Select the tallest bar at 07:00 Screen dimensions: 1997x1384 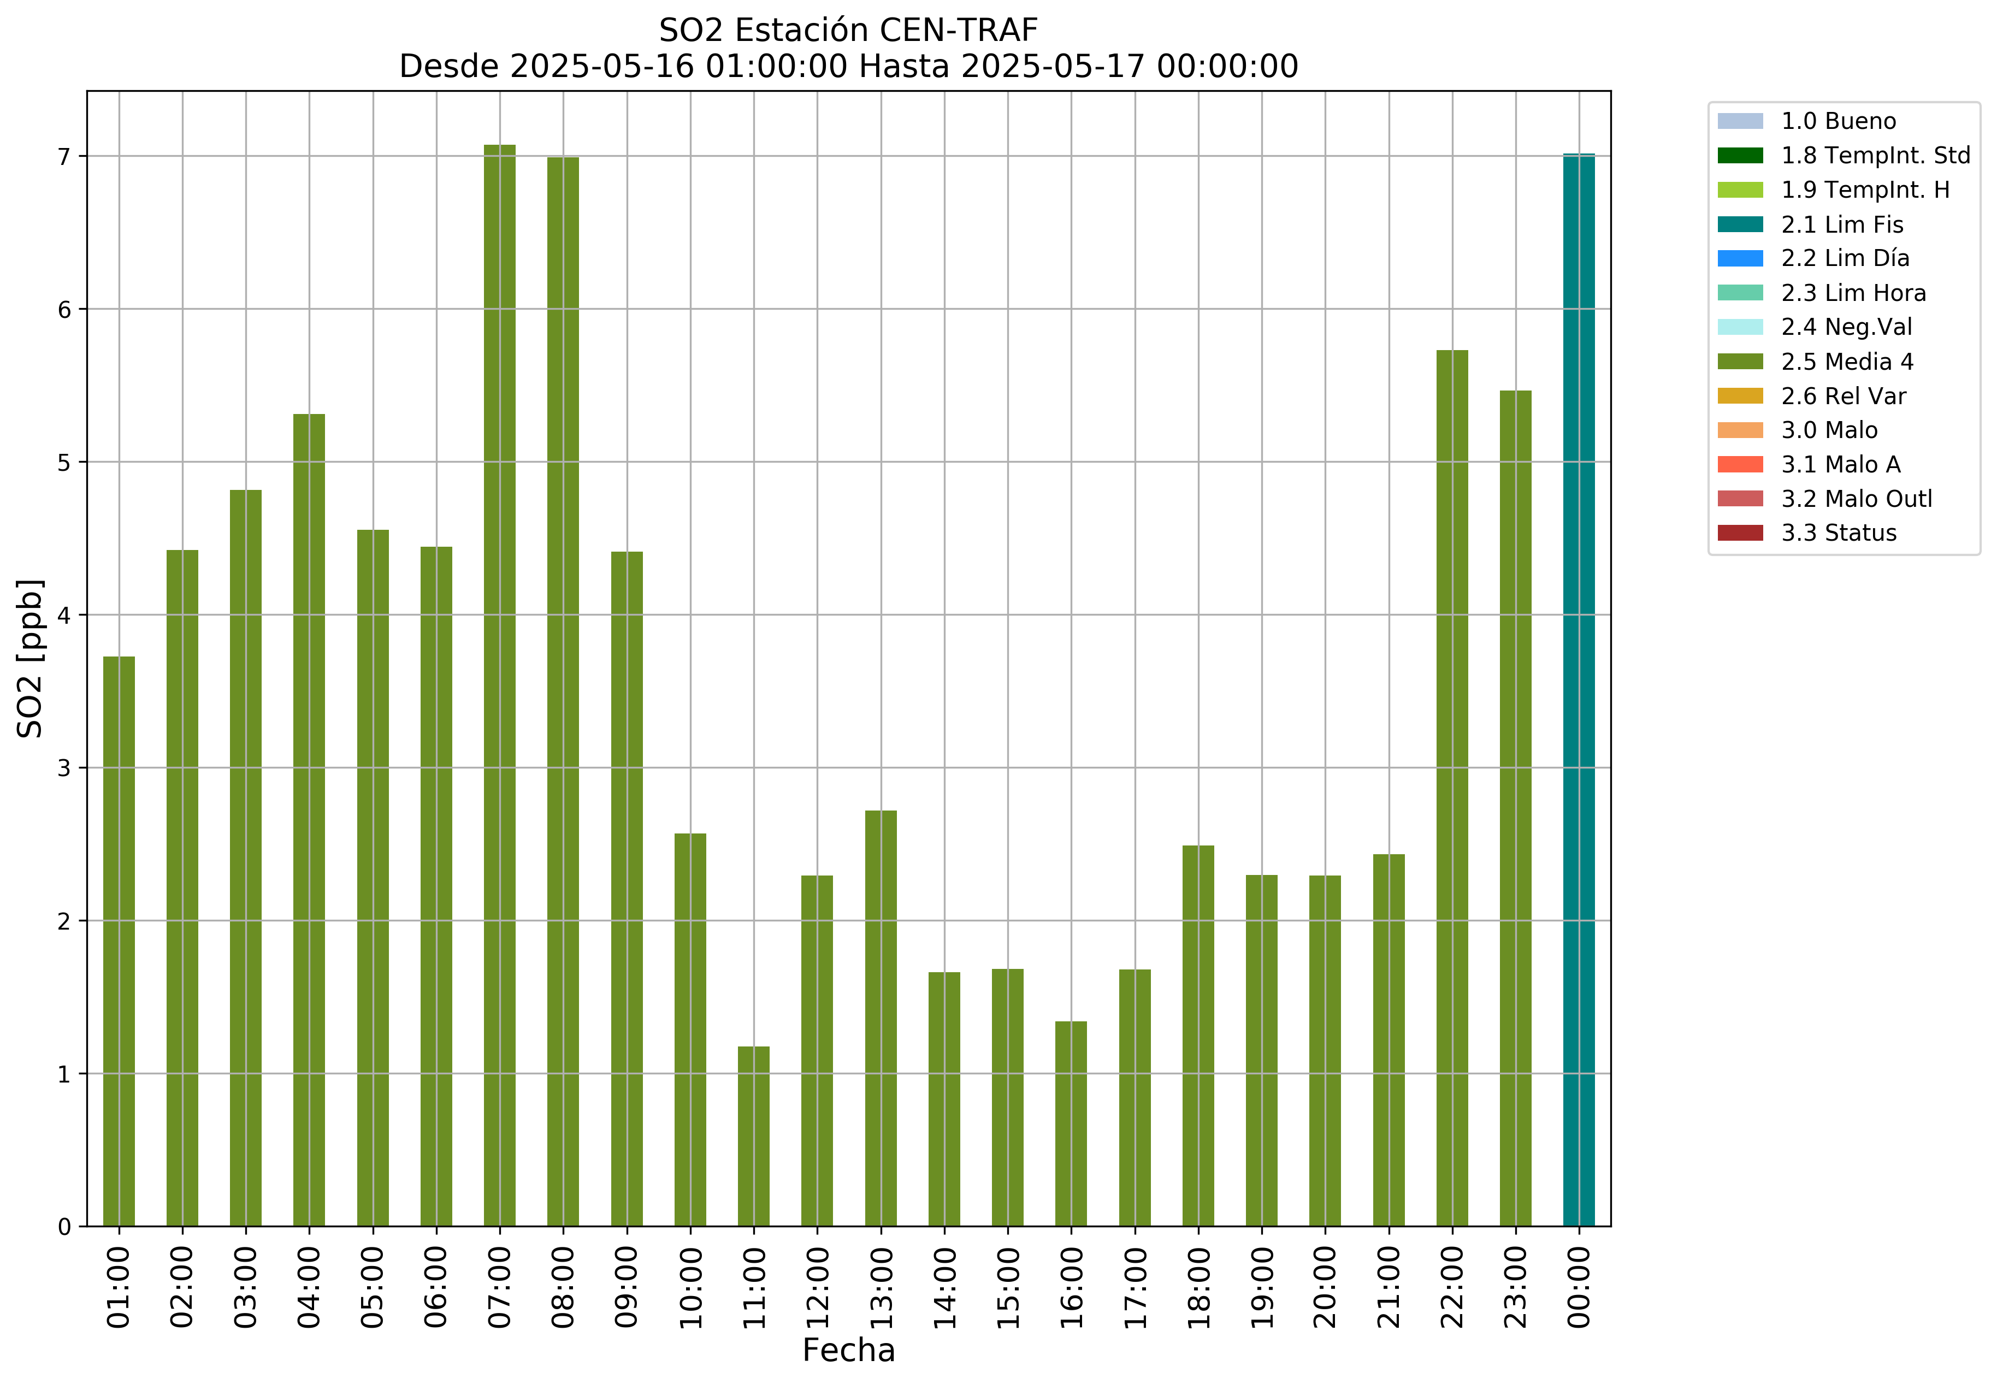pyautogui.click(x=499, y=685)
